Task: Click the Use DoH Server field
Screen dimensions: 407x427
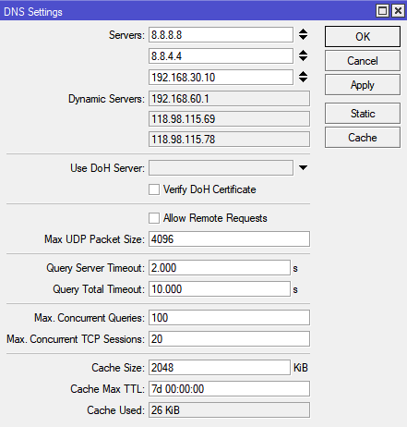Action: [x=221, y=167]
